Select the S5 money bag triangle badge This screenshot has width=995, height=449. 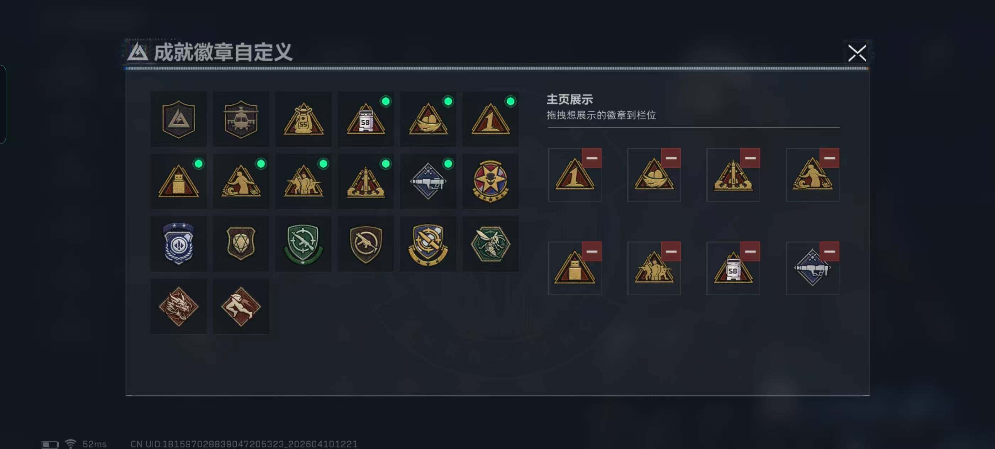coord(303,119)
